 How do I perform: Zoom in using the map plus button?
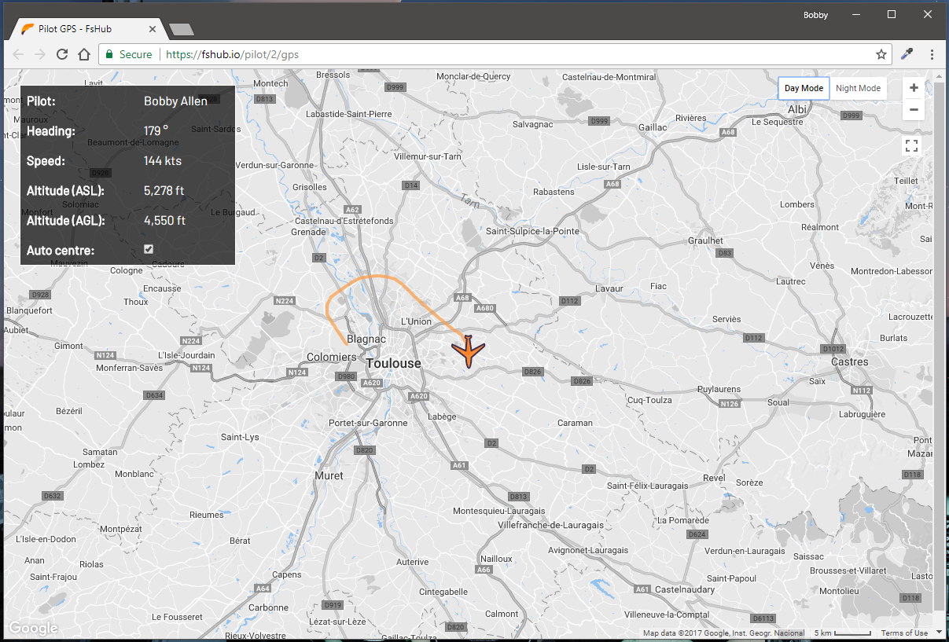point(914,88)
